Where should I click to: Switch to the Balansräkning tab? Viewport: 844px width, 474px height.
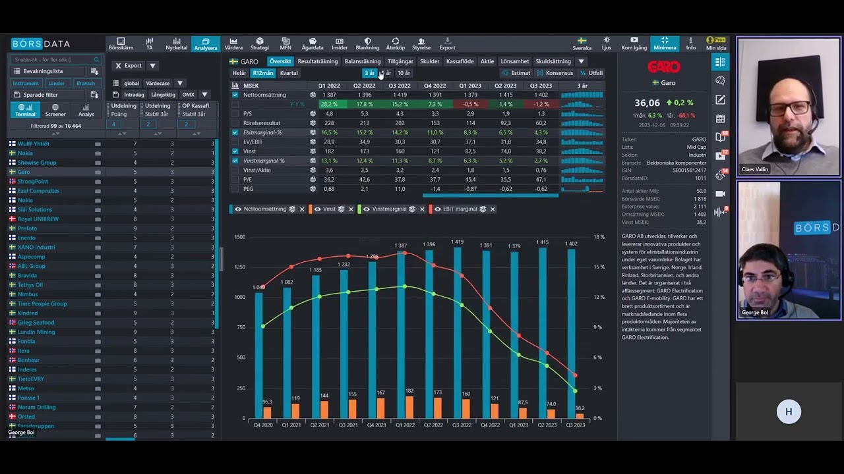tap(363, 61)
